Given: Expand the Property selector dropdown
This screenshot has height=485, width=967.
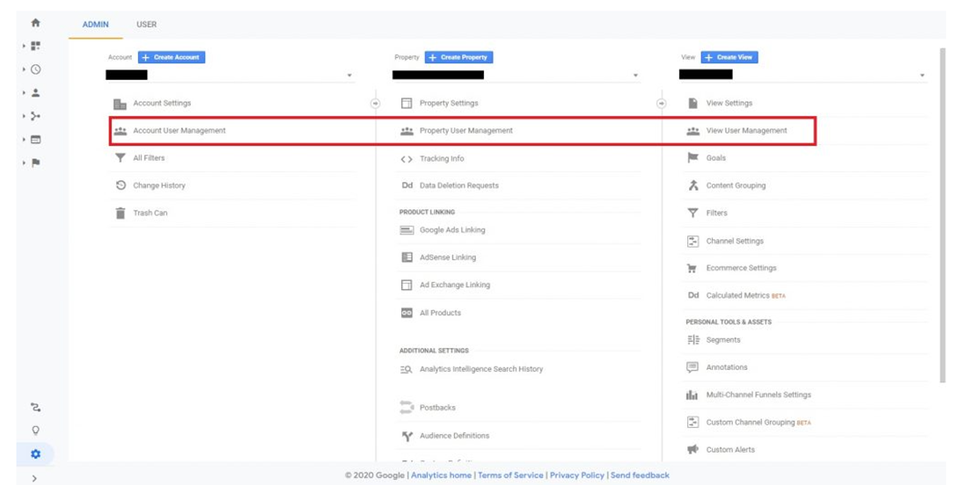Looking at the screenshot, I should 635,76.
